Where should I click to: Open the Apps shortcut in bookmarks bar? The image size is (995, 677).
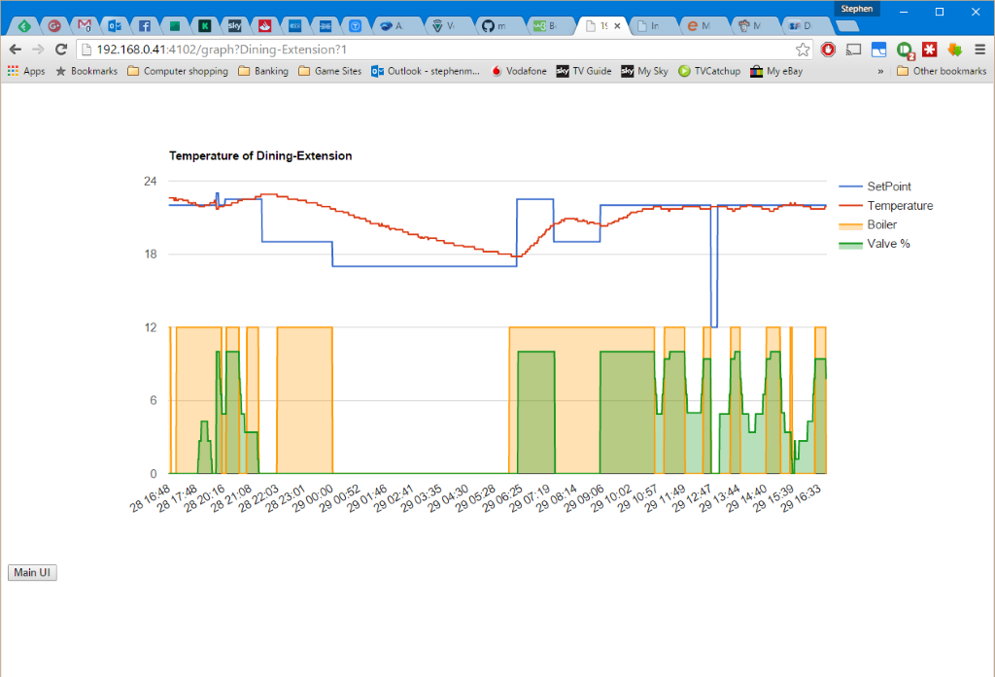[x=26, y=71]
